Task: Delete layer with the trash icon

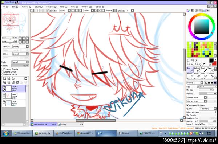Action: pyautogui.click(x=17, y=82)
